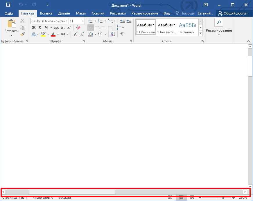
Task: Click the Increase Indent icon
Action: pyautogui.click(x=129, y=21)
